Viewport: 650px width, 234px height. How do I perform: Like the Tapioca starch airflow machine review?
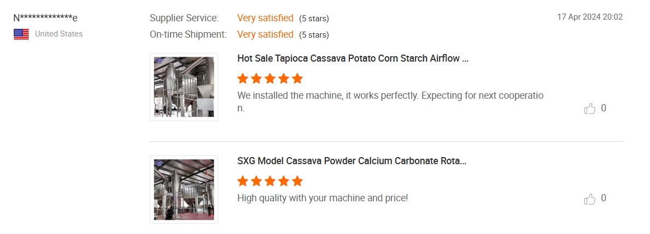tap(589, 109)
